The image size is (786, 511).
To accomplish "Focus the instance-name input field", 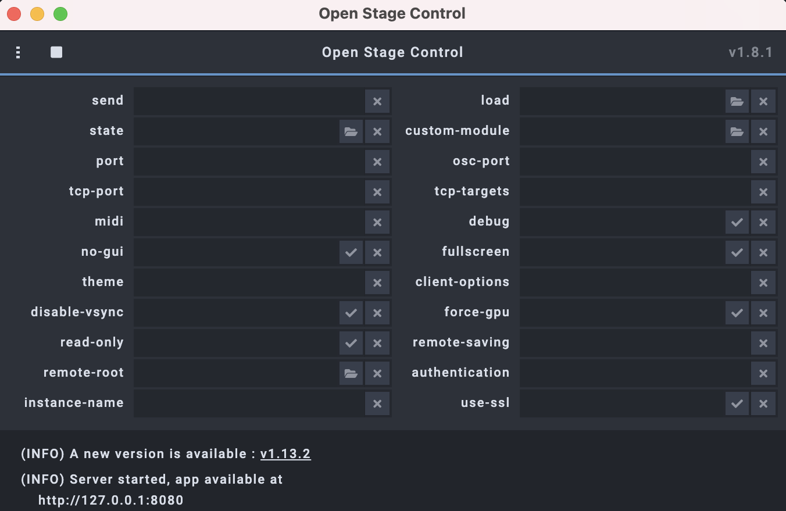I will click(x=249, y=403).
